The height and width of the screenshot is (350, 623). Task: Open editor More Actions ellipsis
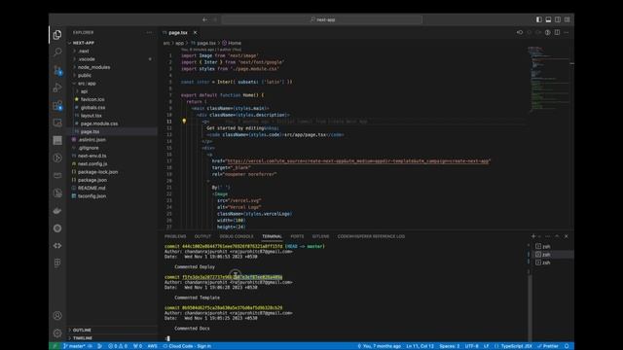pos(567,32)
